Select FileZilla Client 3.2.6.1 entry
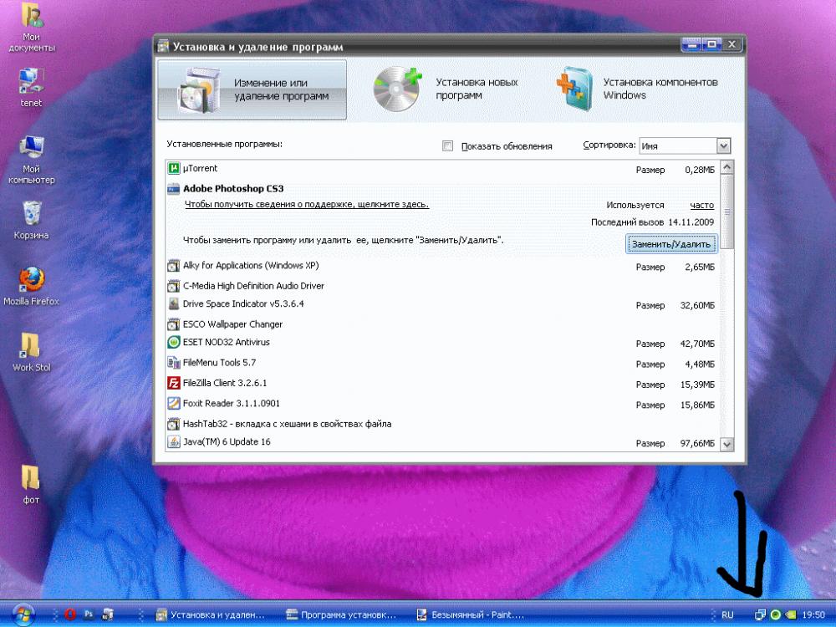836x627 pixels. coord(224,383)
